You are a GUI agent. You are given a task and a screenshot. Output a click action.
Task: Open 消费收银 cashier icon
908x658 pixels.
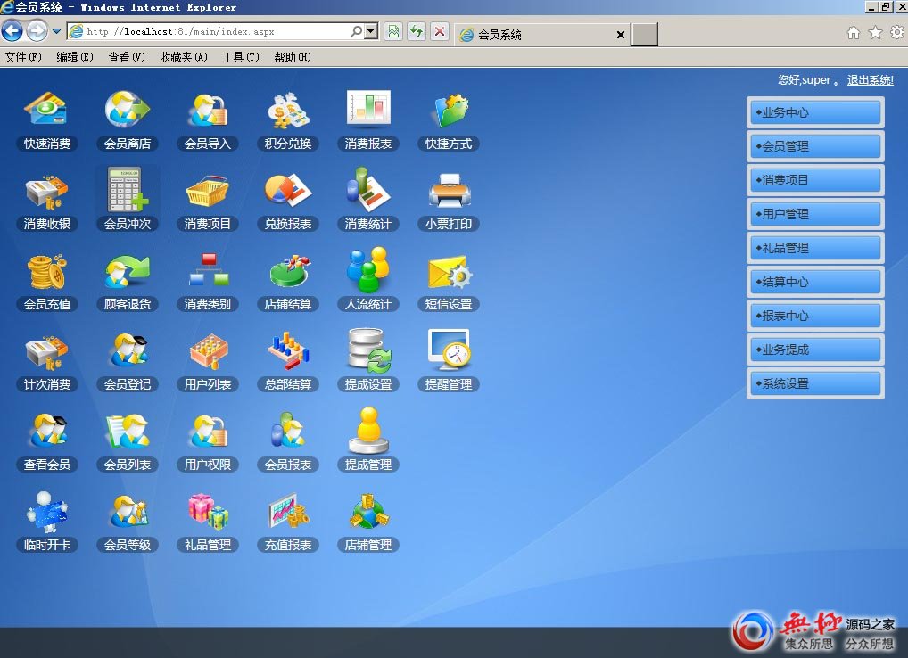[x=47, y=201]
